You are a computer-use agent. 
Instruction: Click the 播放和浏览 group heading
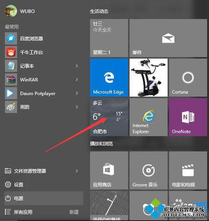click(101, 144)
